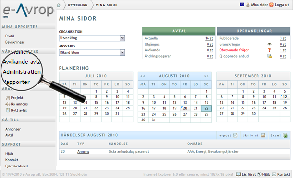293x178 pixels.
Task: Export events with the Excel icon
Action: tap(285, 135)
